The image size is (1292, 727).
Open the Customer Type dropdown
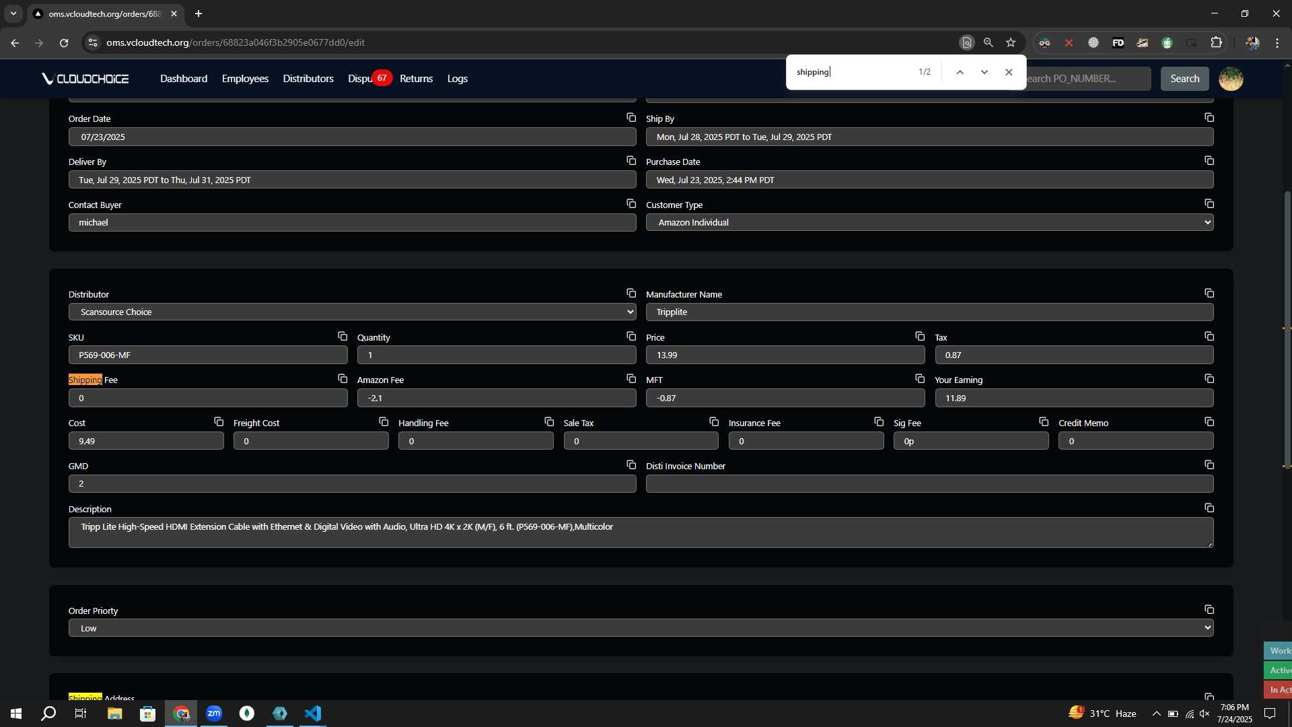point(929,223)
